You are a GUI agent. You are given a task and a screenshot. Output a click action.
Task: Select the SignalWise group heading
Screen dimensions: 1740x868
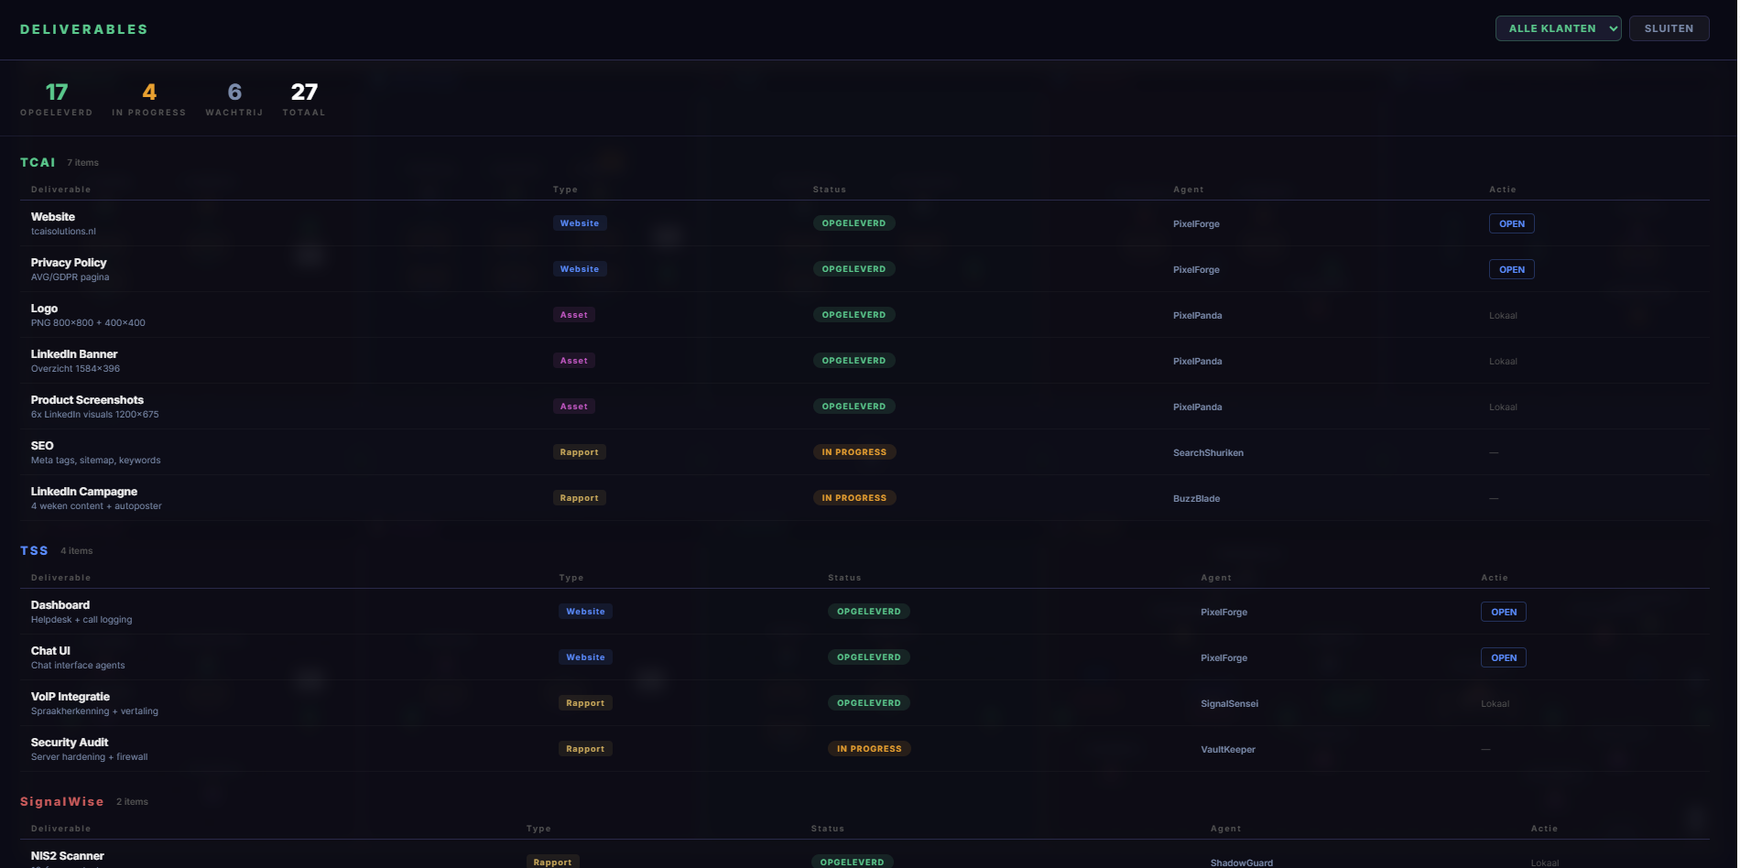62,801
